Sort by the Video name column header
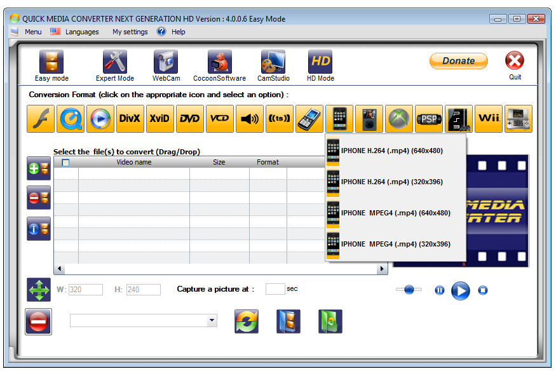This screenshot has height=371, width=556. pos(134,162)
